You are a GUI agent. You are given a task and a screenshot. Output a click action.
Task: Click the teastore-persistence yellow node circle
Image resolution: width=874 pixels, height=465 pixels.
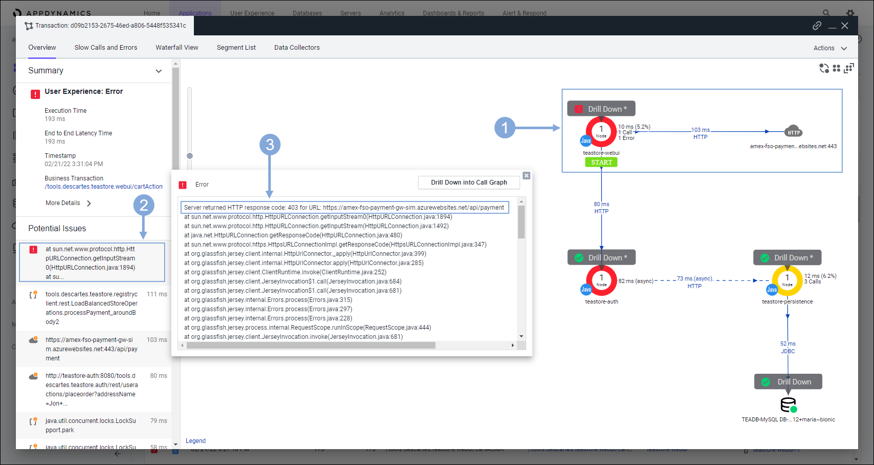[787, 280]
